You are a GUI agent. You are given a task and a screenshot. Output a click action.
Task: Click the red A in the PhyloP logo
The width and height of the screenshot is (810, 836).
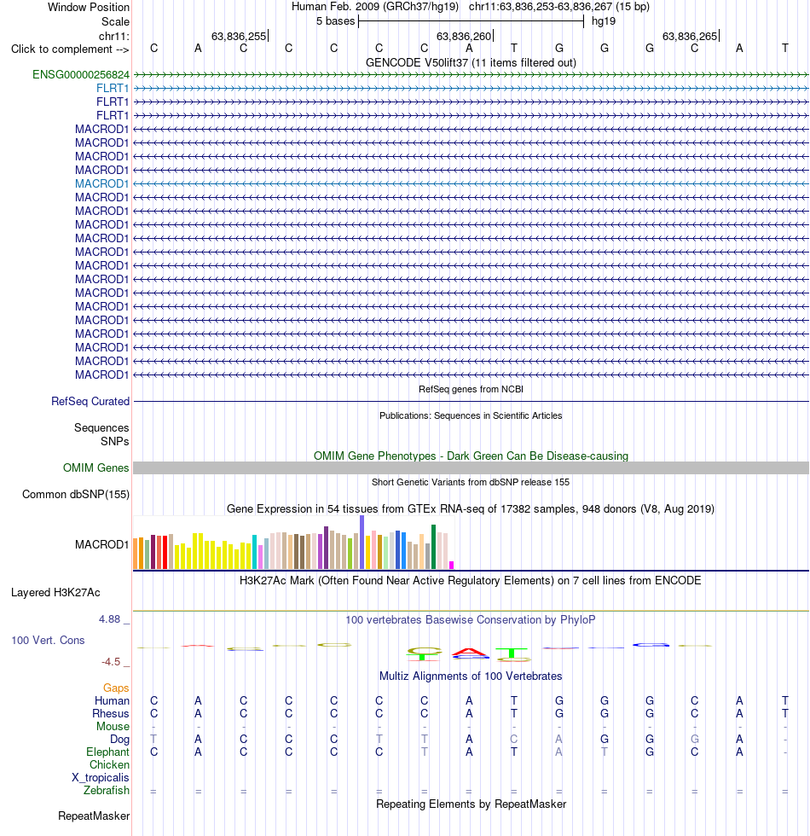pyautogui.click(x=469, y=653)
